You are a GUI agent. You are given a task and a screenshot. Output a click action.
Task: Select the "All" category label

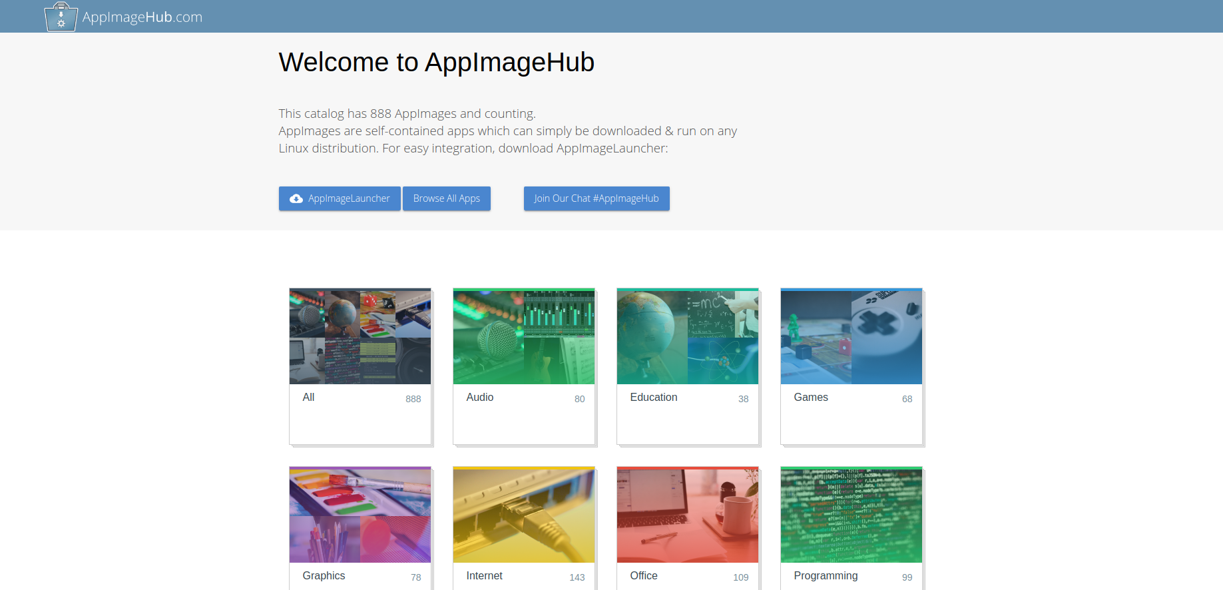[x=308, y=397]
